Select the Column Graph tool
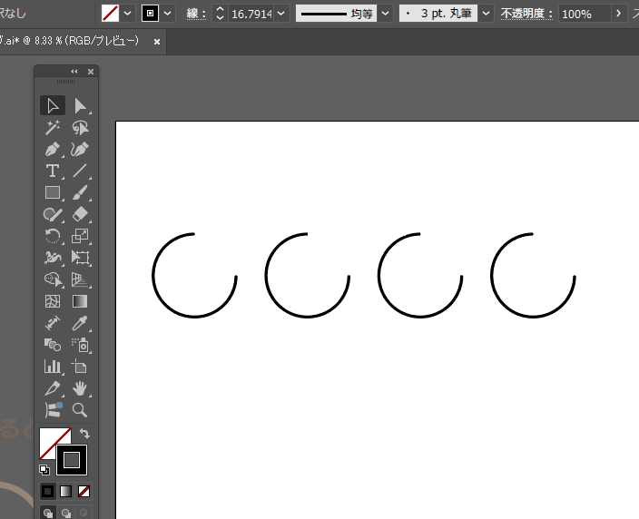Image resolution: width=639 pixels, height=519 pixels. [53, 367]
